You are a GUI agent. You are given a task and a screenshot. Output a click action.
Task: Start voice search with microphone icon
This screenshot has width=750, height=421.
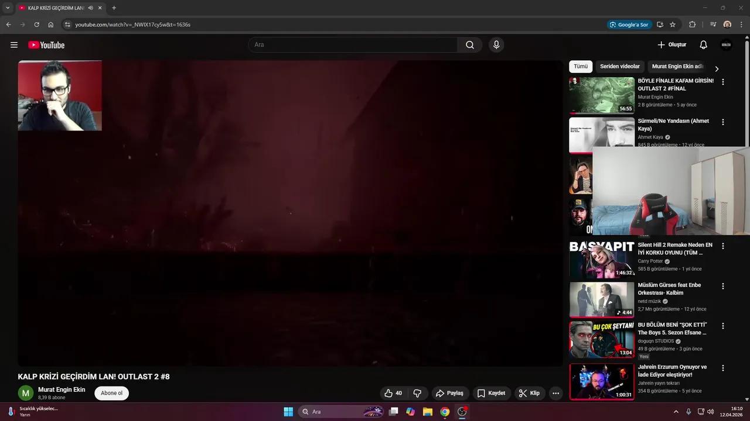pos(496,45)
